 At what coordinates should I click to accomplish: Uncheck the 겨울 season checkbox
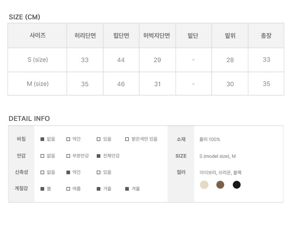pos(127,189)
